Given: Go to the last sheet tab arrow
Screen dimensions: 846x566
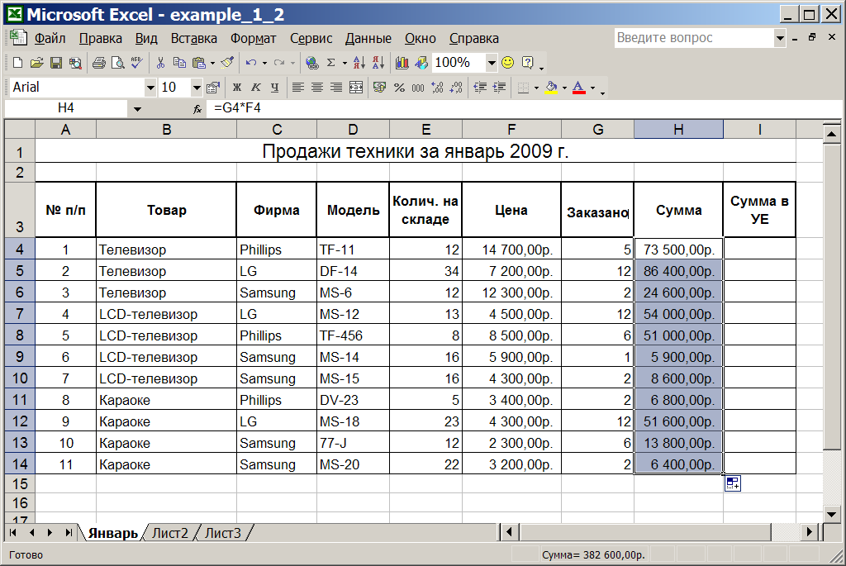Looking at the screenshot, I should point(68,533).
